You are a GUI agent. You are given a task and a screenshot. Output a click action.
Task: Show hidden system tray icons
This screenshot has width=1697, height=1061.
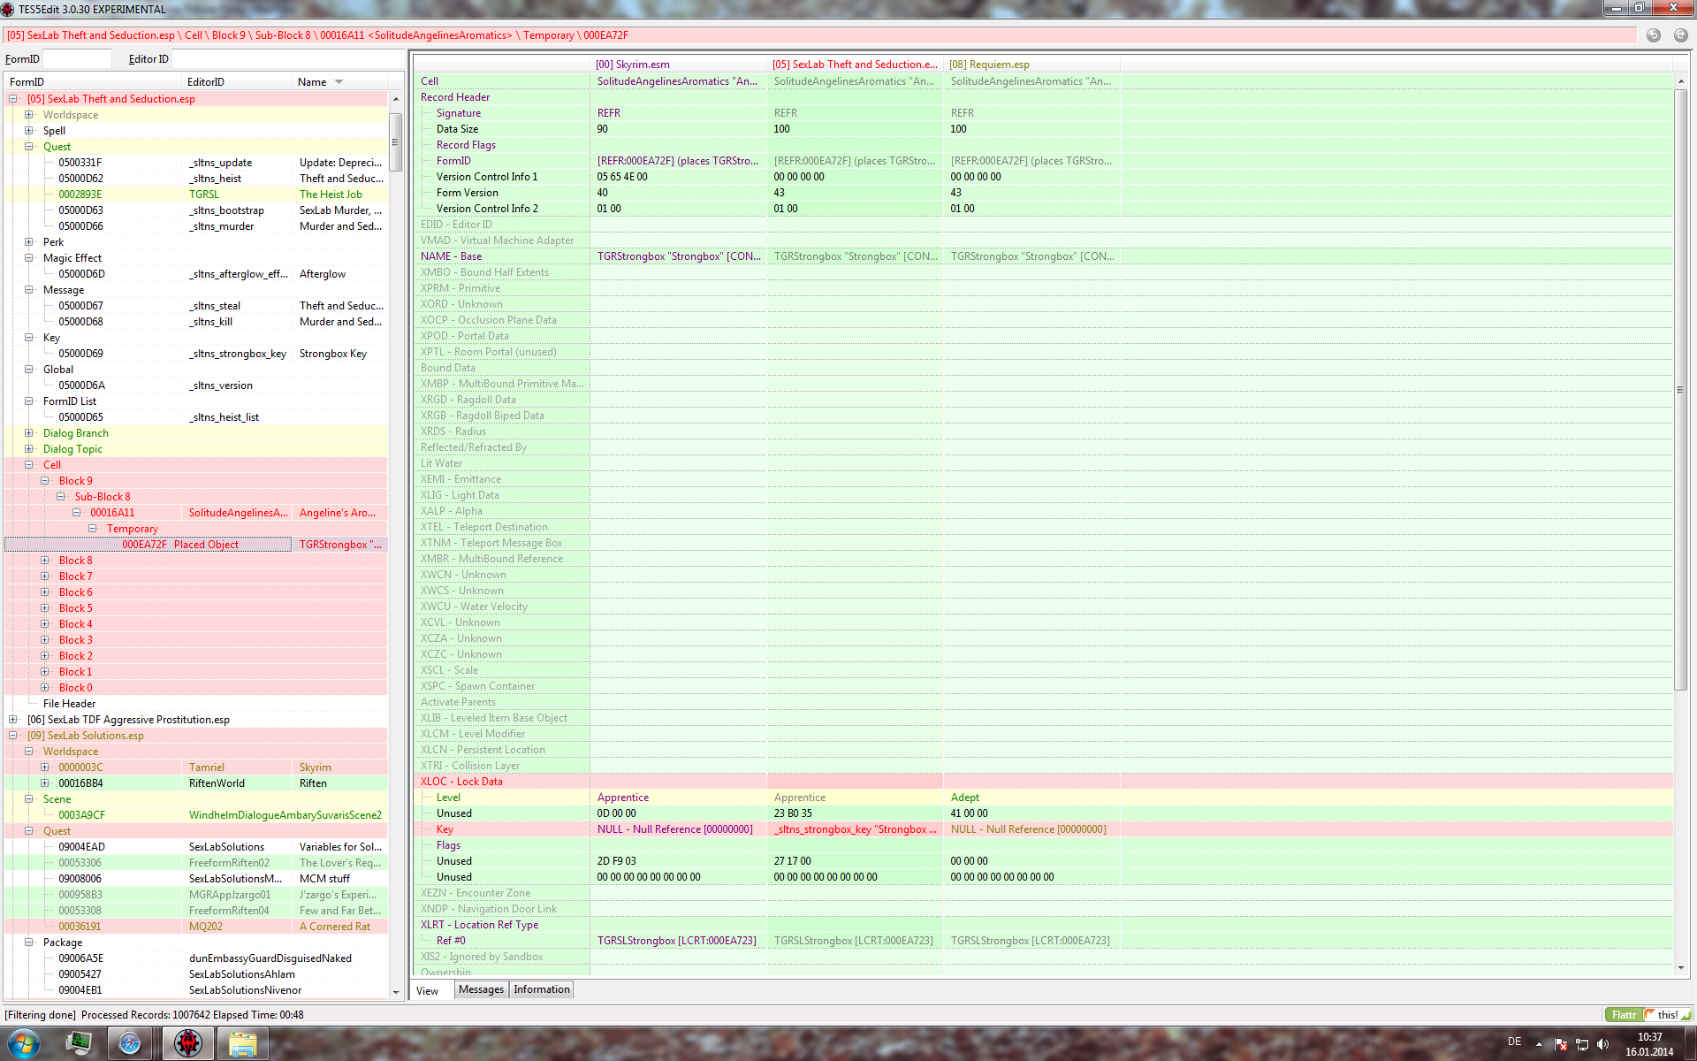click(1539, 1044)
